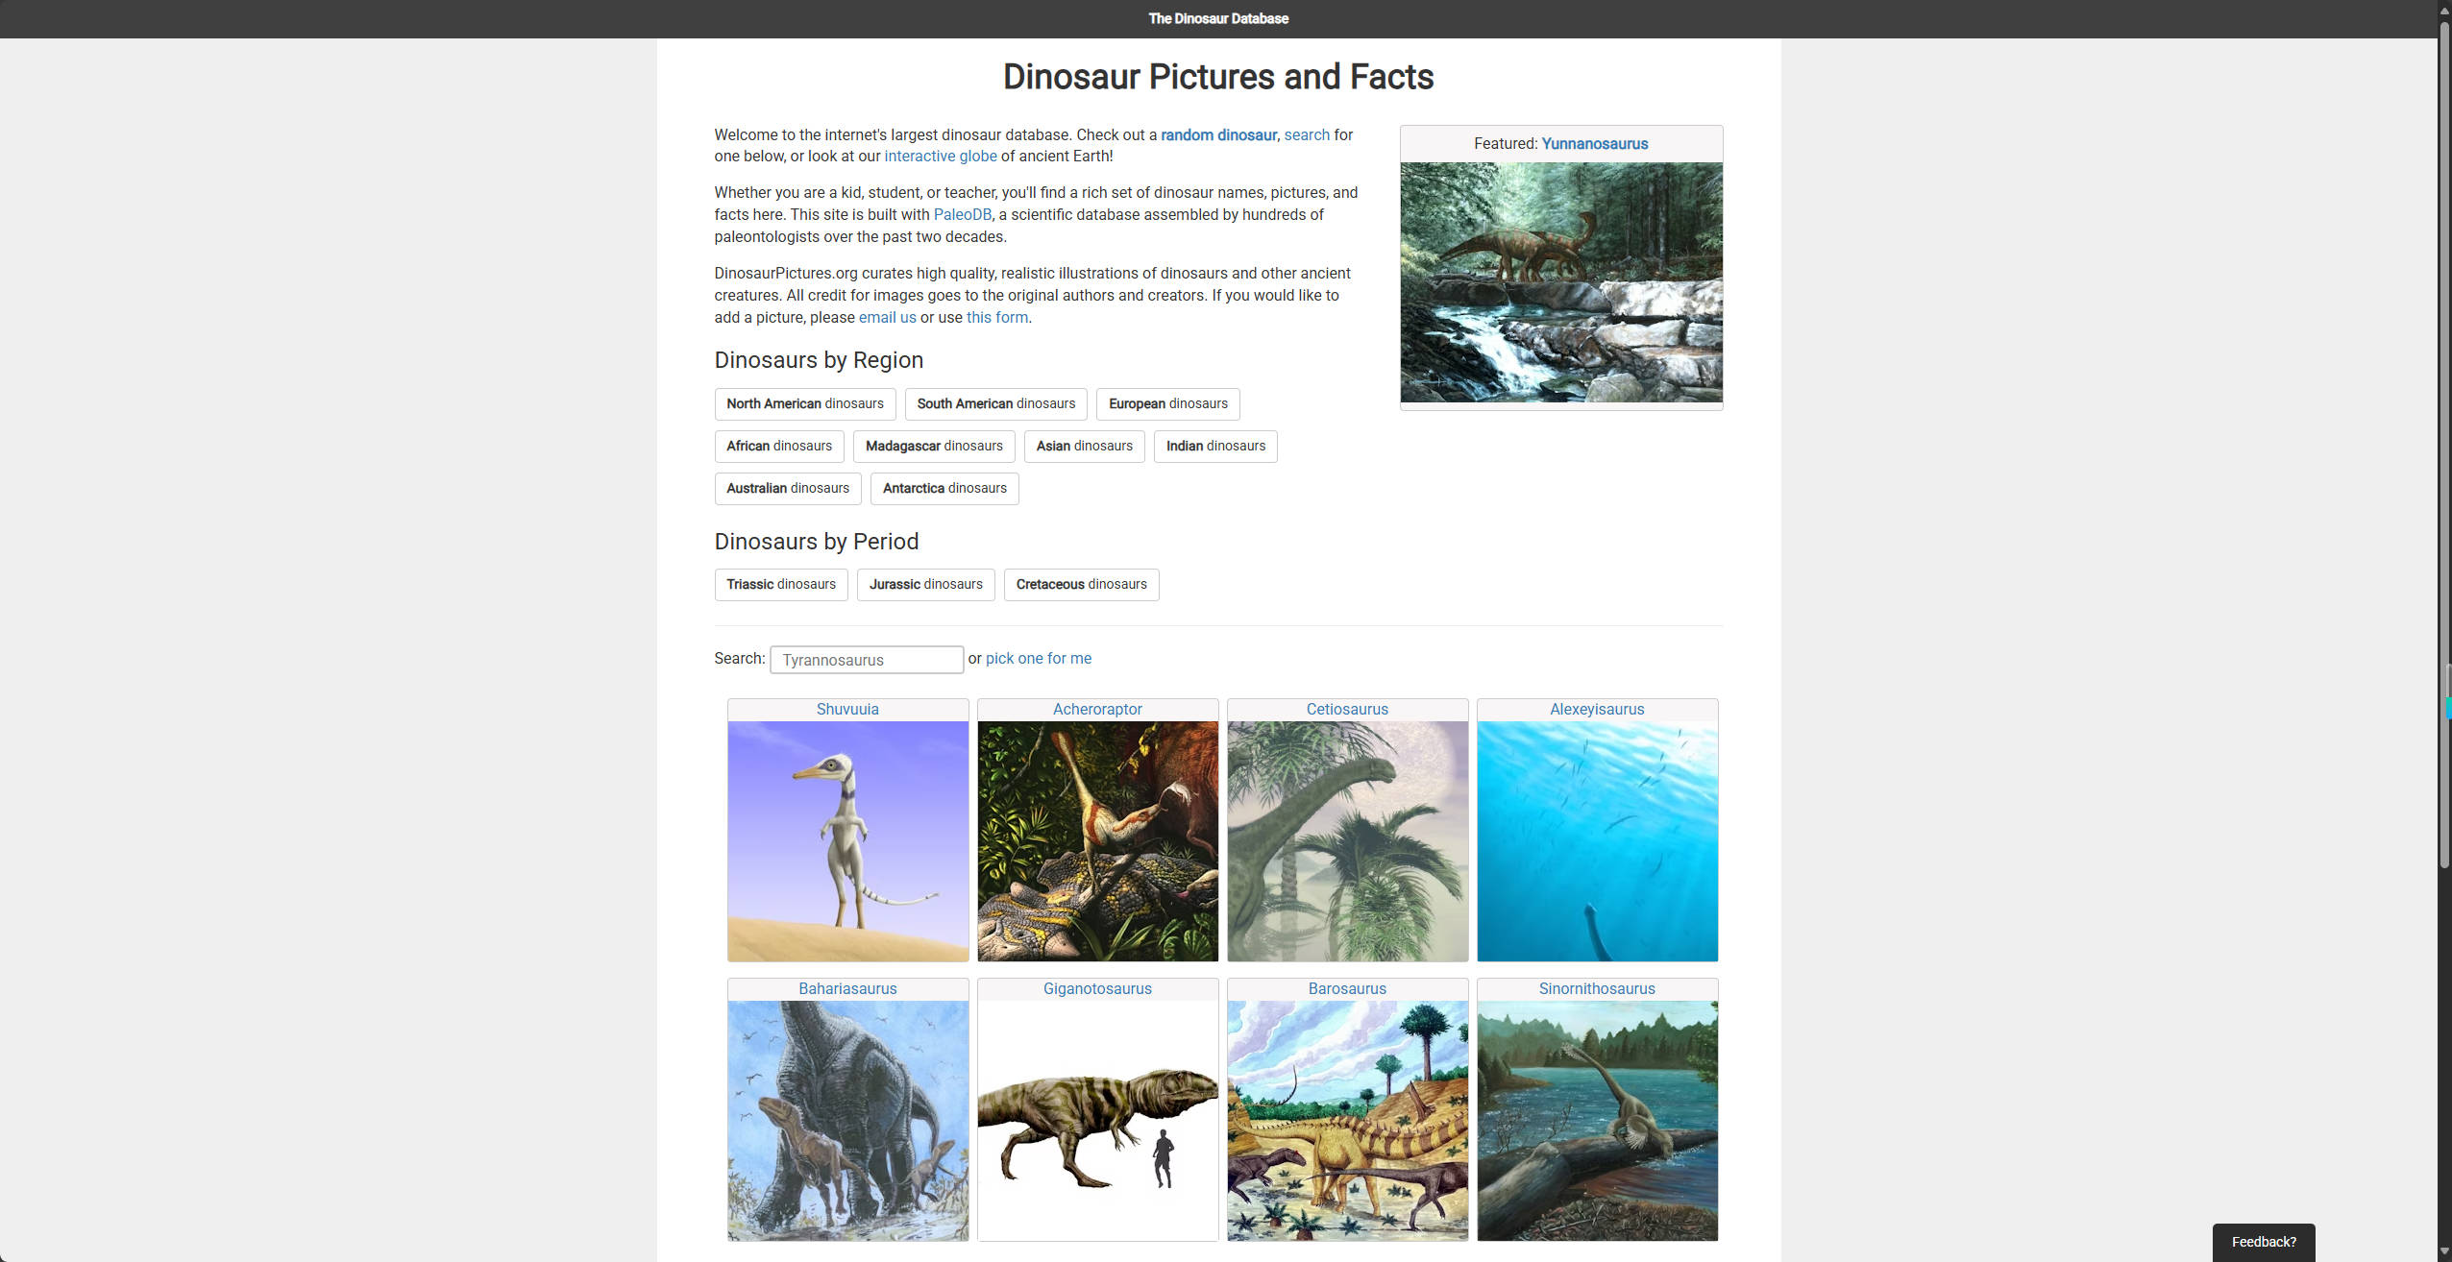
Task: Browse North American dinosaurs
Action: pos(803,403)
